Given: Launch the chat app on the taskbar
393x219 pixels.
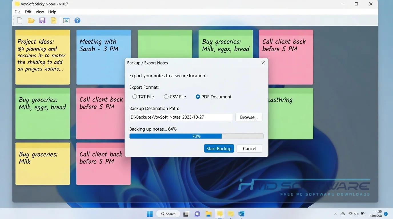Looking at the screenshot, I should click(197, 214).
